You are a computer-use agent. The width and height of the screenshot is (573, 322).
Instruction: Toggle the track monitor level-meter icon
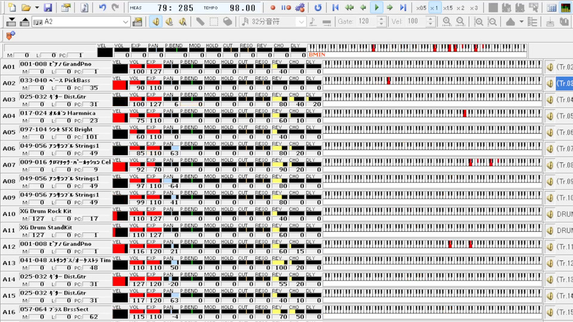[x=566, y=8]
